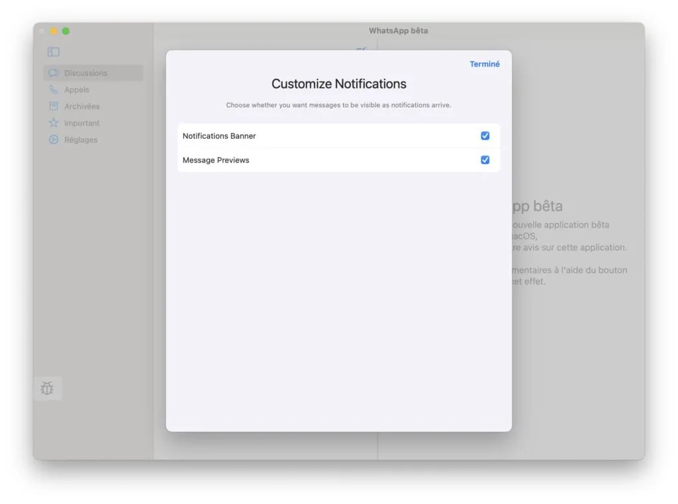The width and height of the screenshot is (678, 504).
Task: Toggle the sidebar panel icon
Action: (x=54, y=52)
